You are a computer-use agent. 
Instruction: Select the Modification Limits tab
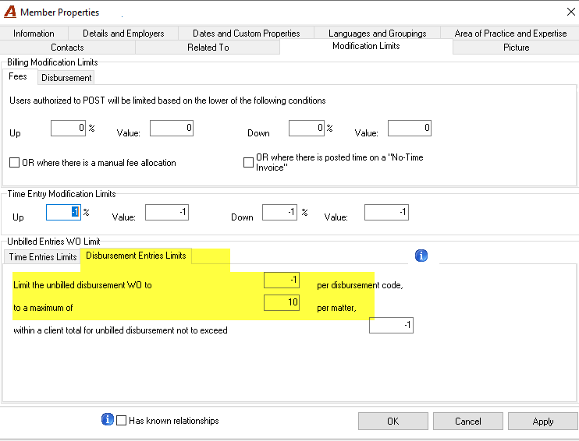pyautogui.click(x=366, y=46)
